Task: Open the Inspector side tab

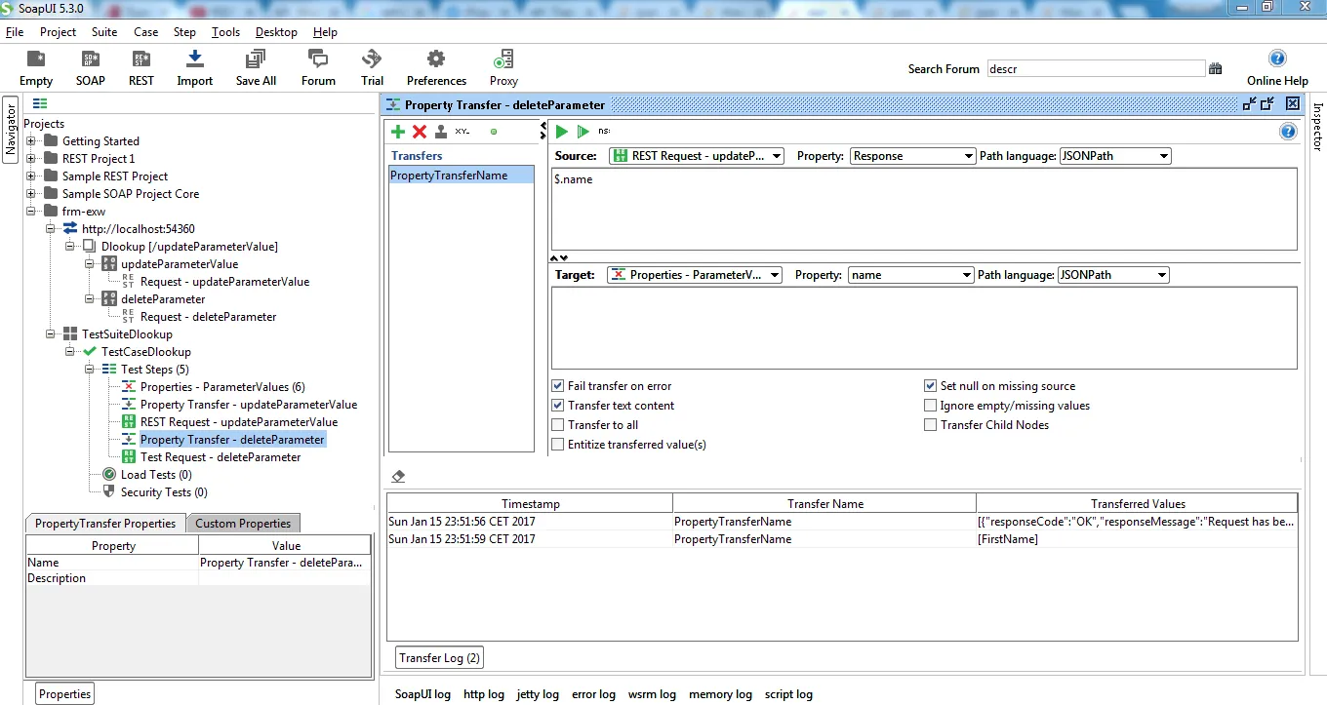Action: tap(1317, 128)
